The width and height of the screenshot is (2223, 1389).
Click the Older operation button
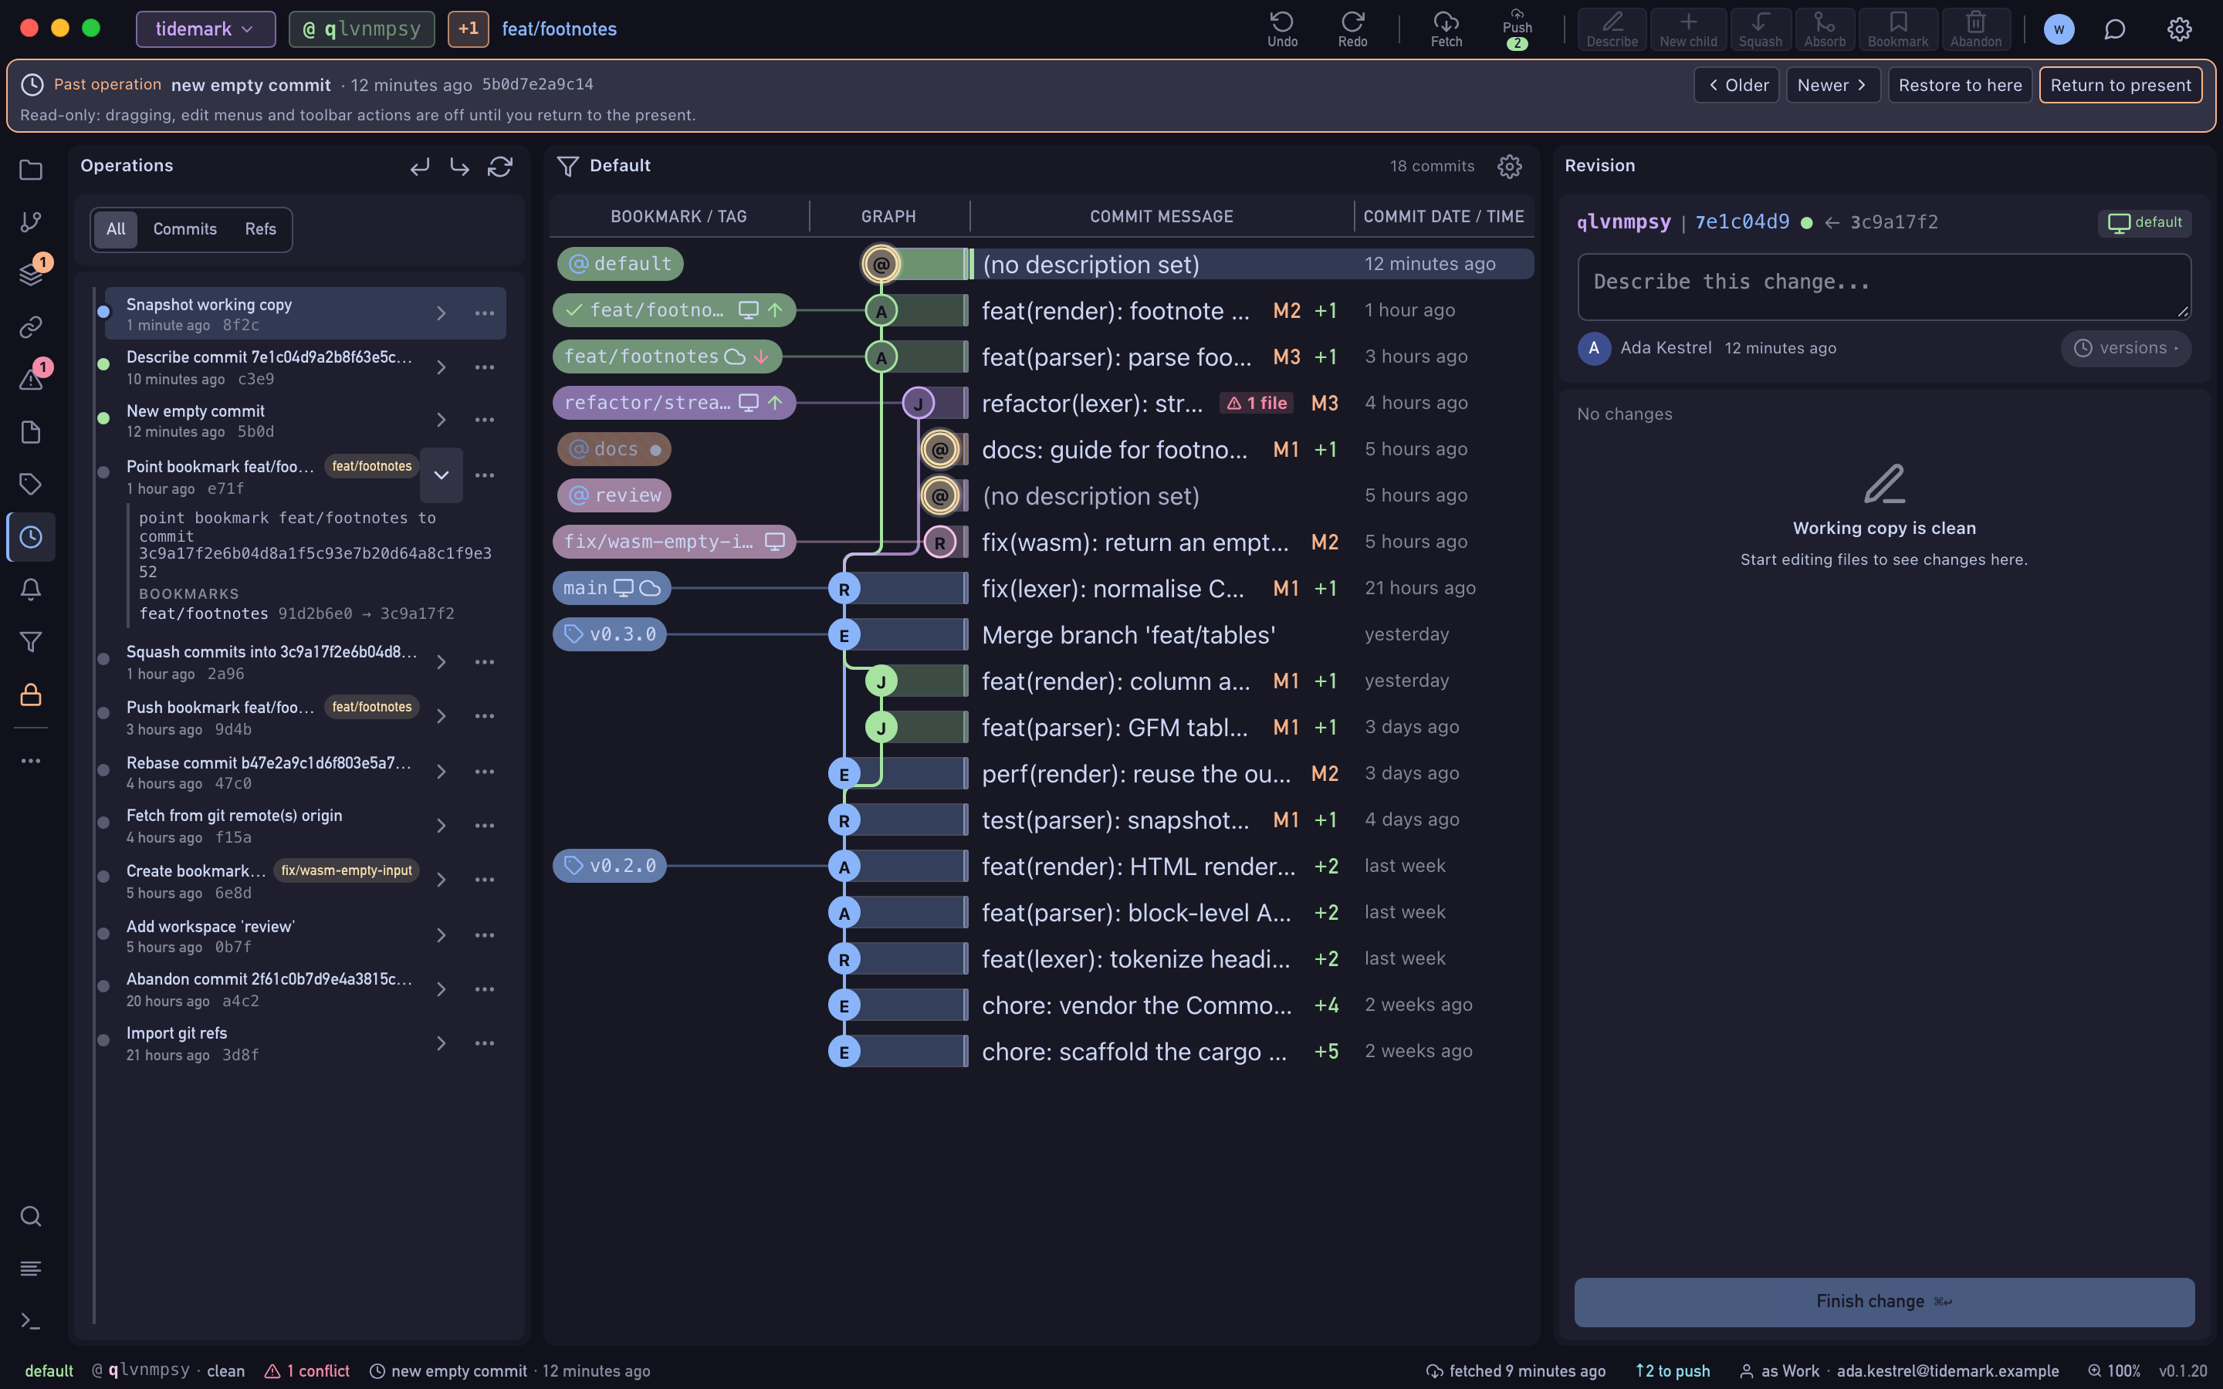[1736, 86]
